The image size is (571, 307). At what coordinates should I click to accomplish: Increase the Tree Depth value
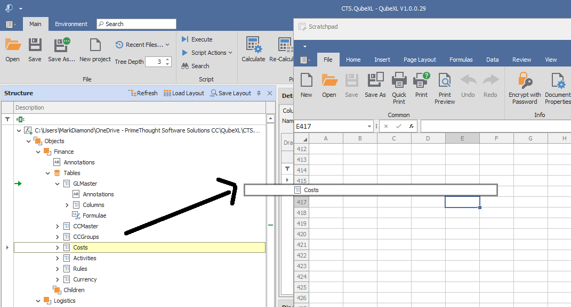coord(167,59)
